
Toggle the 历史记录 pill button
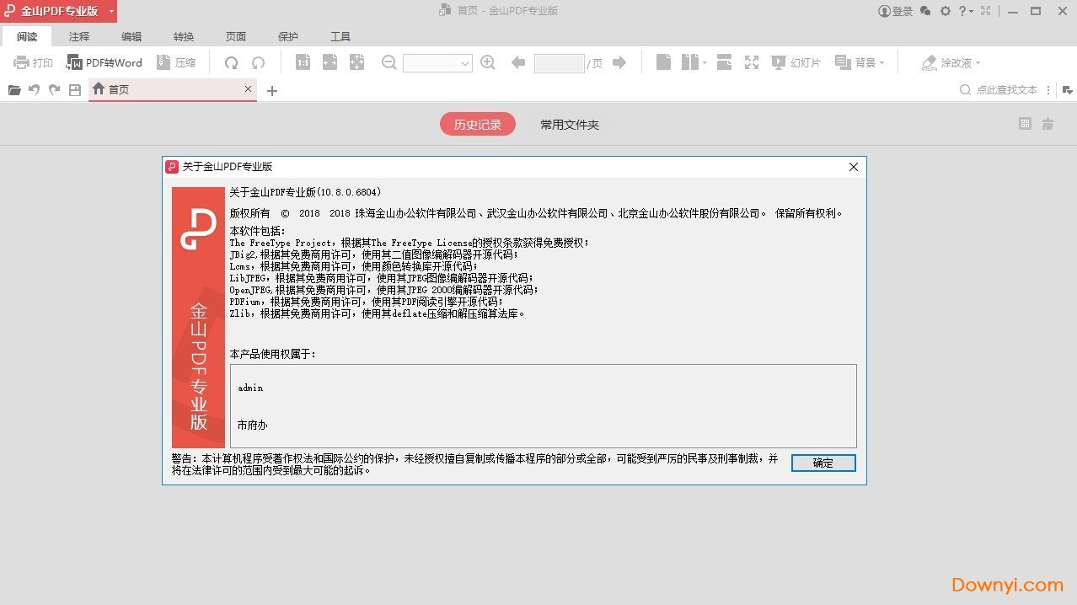[477, 125]
